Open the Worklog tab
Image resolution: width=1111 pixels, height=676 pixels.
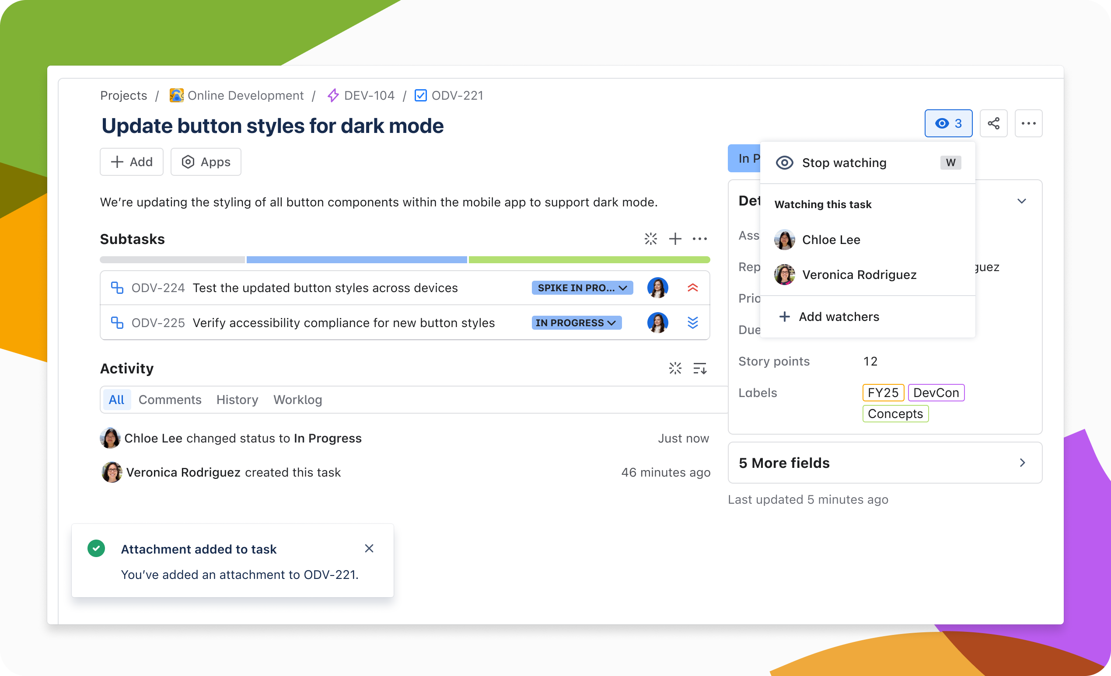pos(297,399)
